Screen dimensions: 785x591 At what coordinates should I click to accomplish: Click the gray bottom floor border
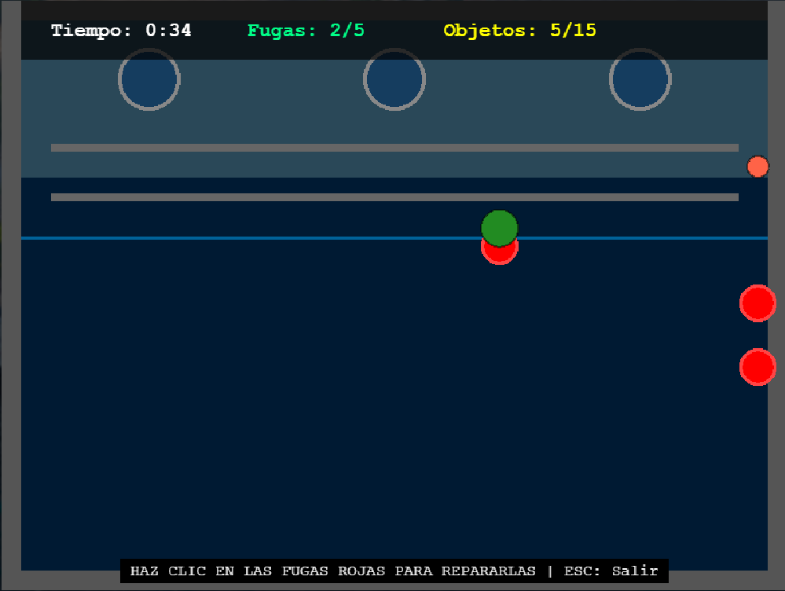(x=63, y=581)
